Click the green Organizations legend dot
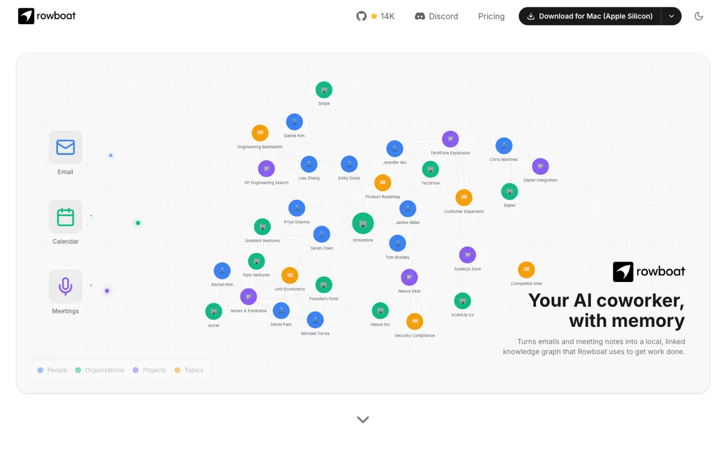This screenshot has height=454, width=726. pyautogui.click(x=78, y=370)
